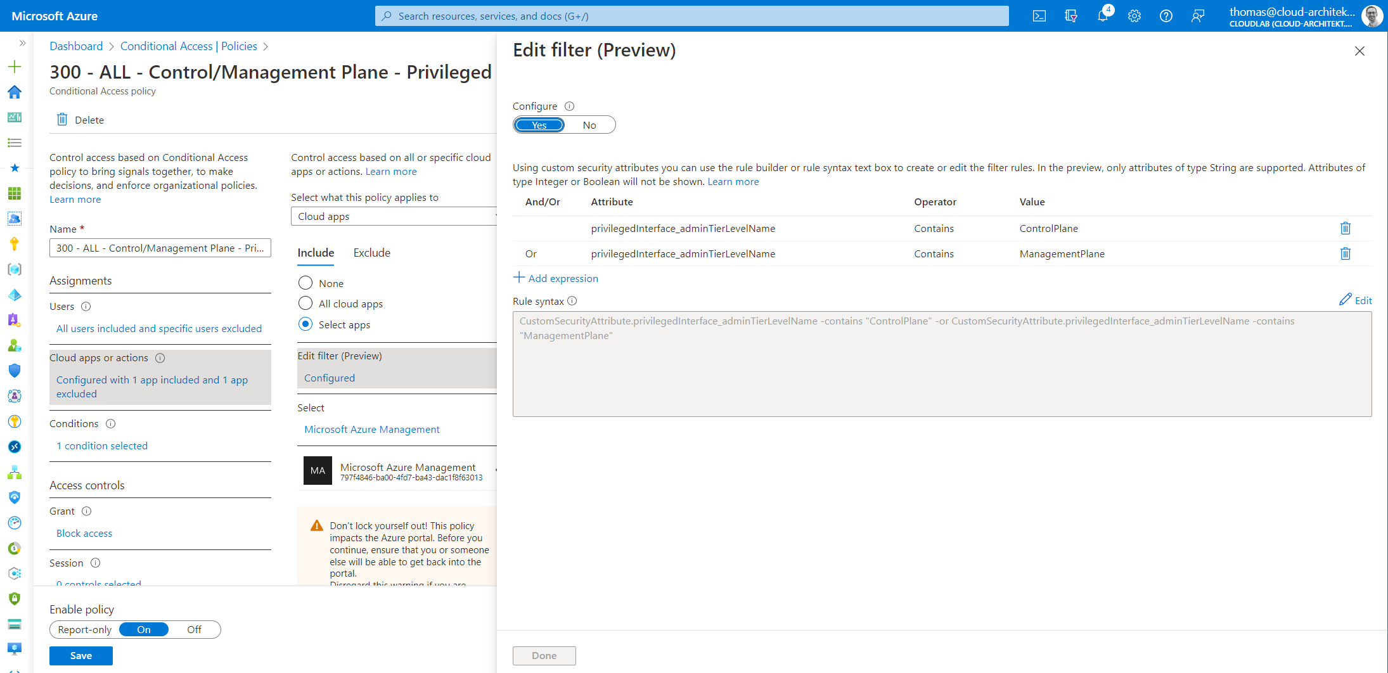This screenshot has width=1388, height=673.
Task: Set Configure toggle to Yes
Action: pyautogui.click(x=539, y=125)
